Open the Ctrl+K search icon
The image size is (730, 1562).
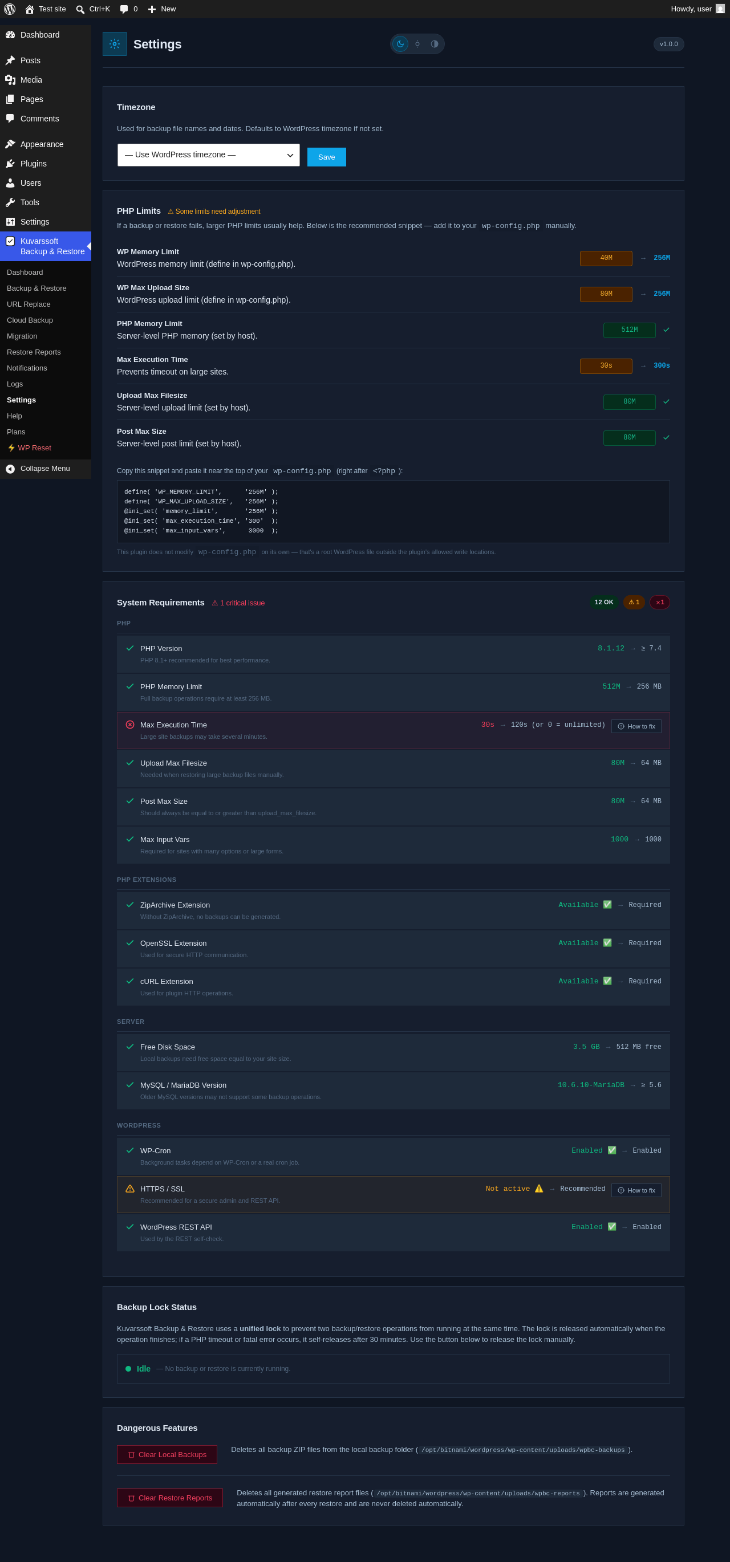pos(80,9)
